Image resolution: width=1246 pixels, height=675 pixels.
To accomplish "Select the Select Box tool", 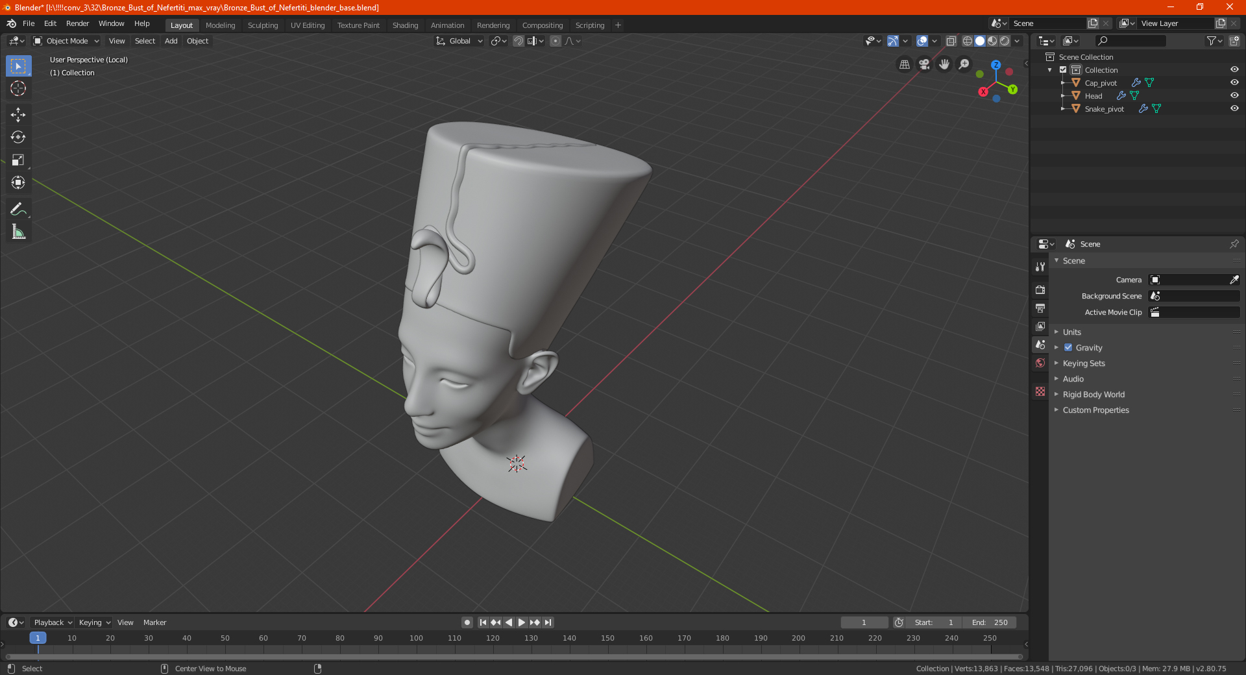I will [x=18, y=66].
